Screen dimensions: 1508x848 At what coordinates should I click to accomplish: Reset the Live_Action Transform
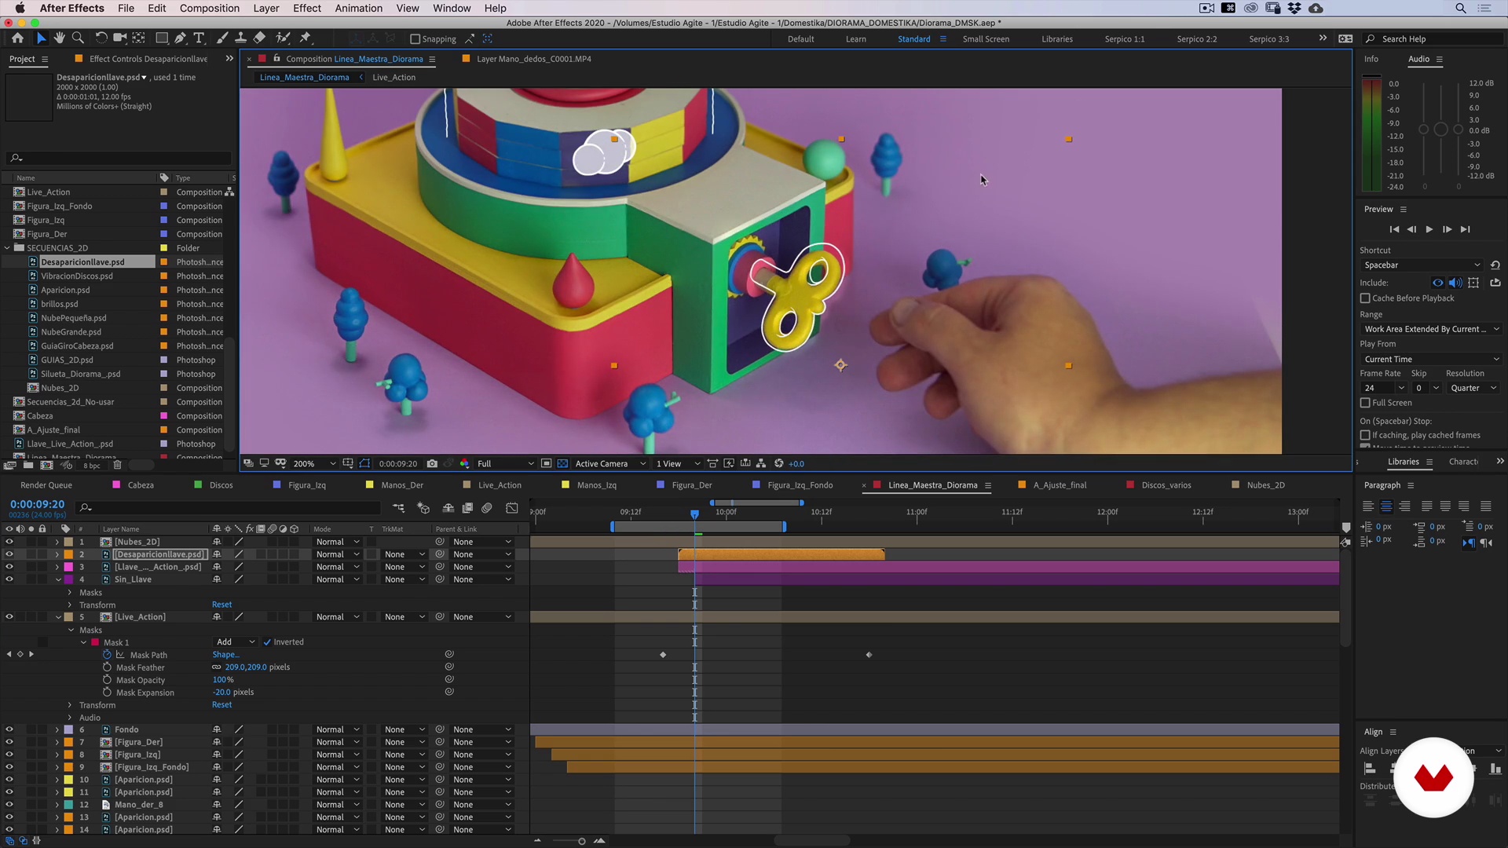click(x=221, y=705)
